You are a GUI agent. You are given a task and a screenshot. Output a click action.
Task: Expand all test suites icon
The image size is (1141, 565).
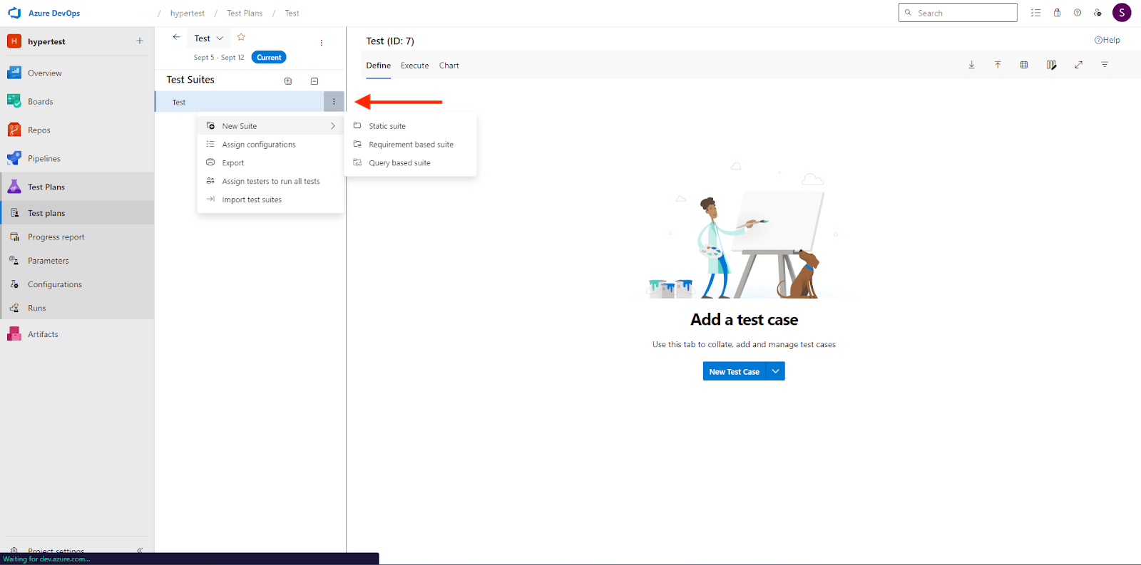(288, 81)
